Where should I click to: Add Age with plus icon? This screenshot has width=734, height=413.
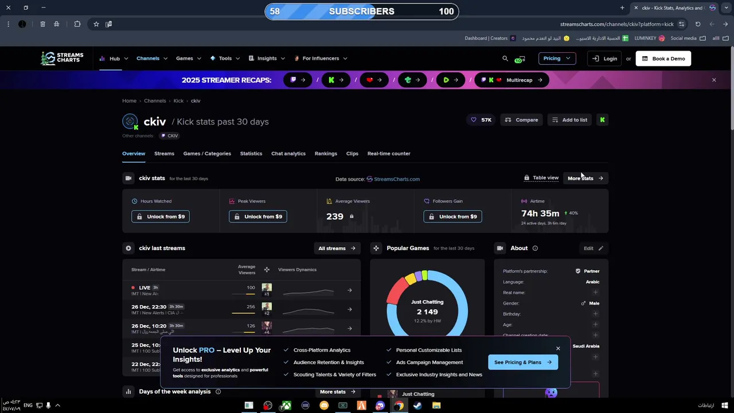[595, 325]
